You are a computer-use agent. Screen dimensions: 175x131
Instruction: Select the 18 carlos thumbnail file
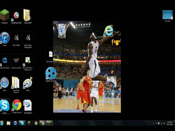tap(168, 15)
